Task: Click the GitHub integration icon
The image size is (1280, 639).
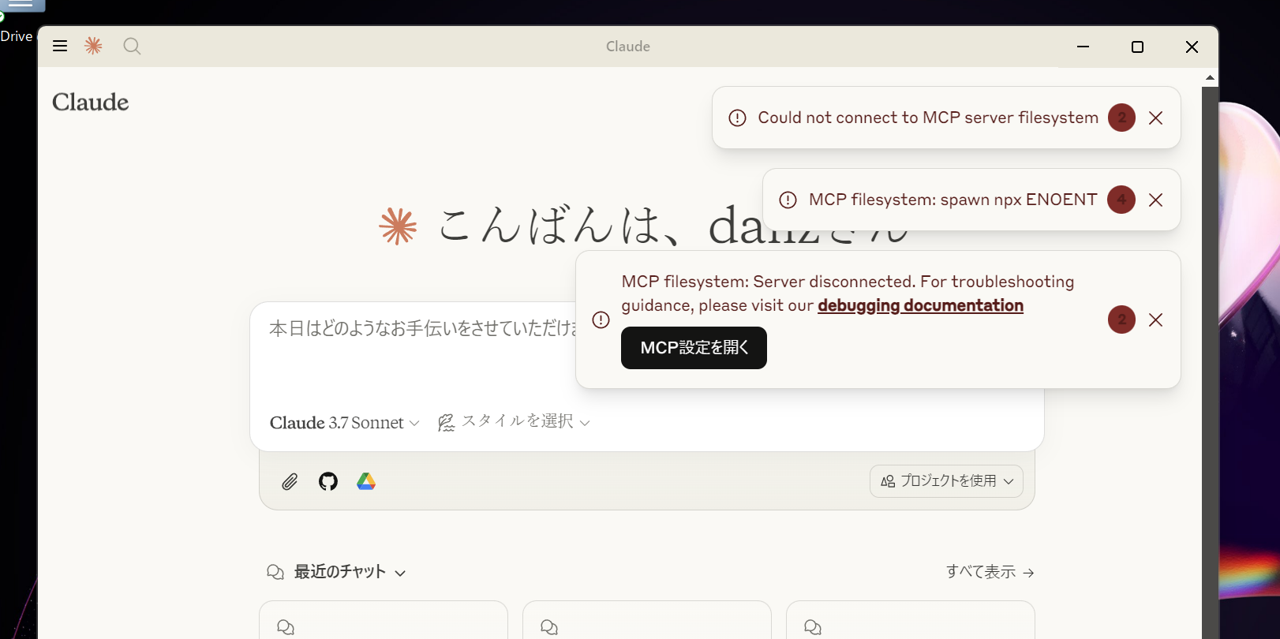Action: tap(328, 481)
